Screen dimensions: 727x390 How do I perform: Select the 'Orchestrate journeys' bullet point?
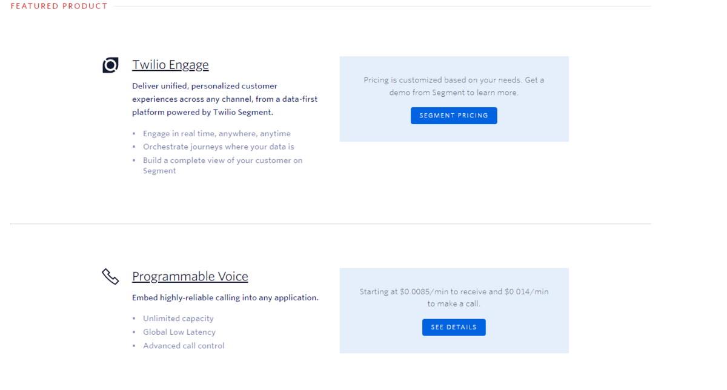pos(218,147)
